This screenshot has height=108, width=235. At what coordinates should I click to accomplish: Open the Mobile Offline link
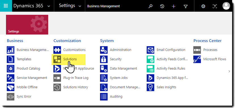pyautogui.click(x=27, y=87)
